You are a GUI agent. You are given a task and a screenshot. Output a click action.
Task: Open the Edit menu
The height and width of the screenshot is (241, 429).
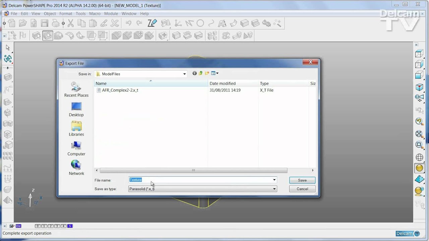24,14
